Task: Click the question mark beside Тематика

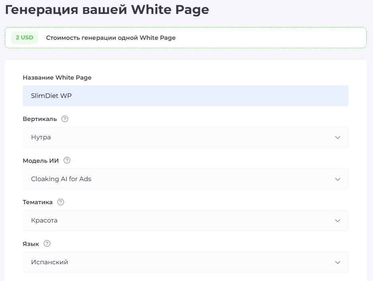Action: click(x=60, y=202)
